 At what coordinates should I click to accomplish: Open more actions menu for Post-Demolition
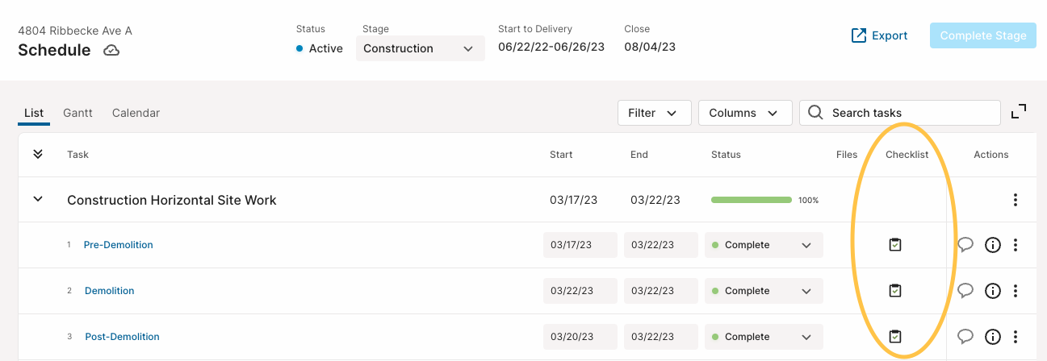pos(1016,338)
